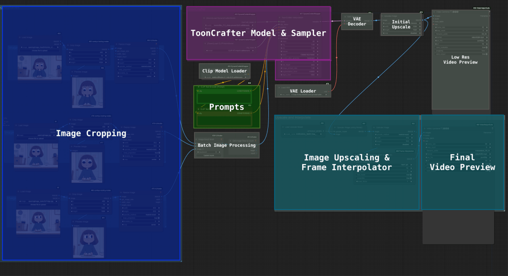Select the ToonCrafter Model & Sampler group title

258,33
